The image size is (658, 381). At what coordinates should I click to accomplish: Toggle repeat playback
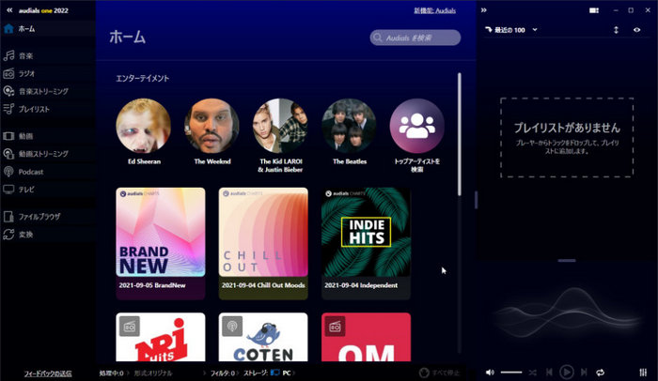click(600, 373)
